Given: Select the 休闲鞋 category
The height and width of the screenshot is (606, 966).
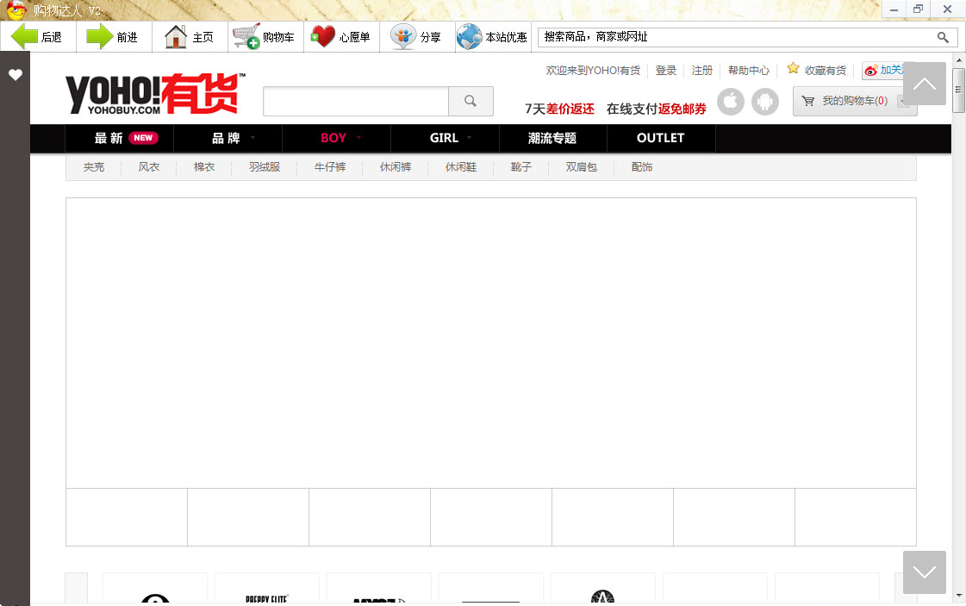Looking at the screenshot, I should [461, 167].
